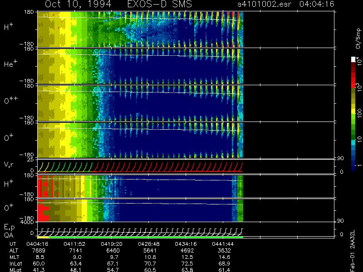The width and height of the screenshot is (363, 272).
Task: Click altitude value 7141
Action: [x=76, y=251]
